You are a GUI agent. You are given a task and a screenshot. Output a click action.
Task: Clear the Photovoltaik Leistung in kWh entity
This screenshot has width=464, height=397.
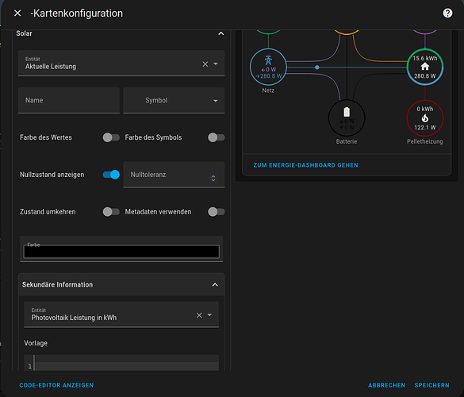(199, 315)
